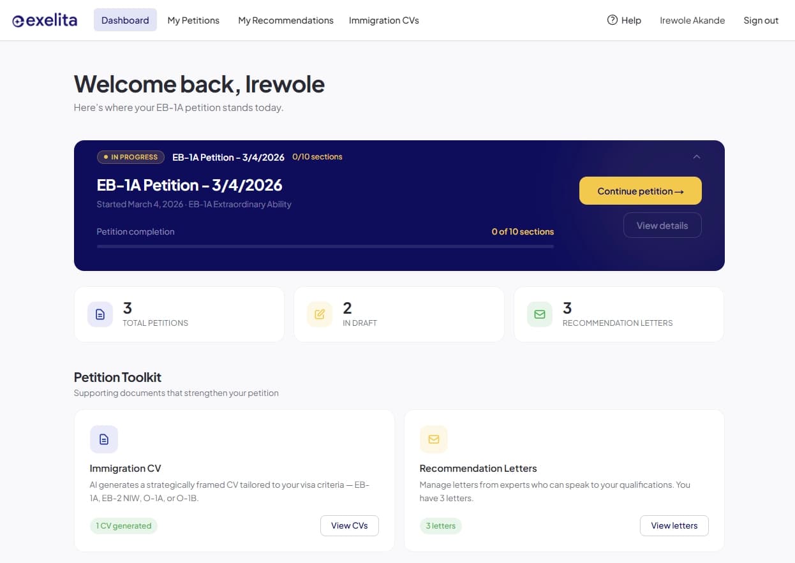Click the IN PROGRESS status badge

[x=130, y=156]
